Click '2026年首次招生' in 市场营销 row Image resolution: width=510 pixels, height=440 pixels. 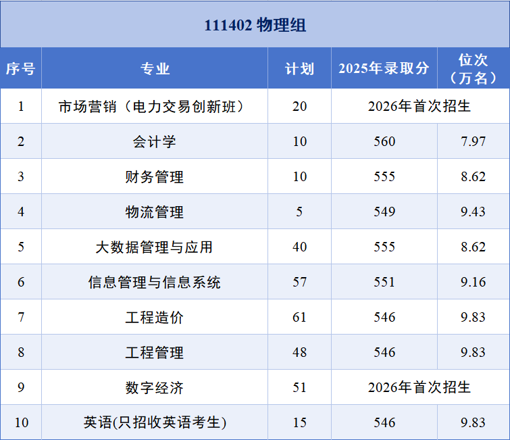419,106
